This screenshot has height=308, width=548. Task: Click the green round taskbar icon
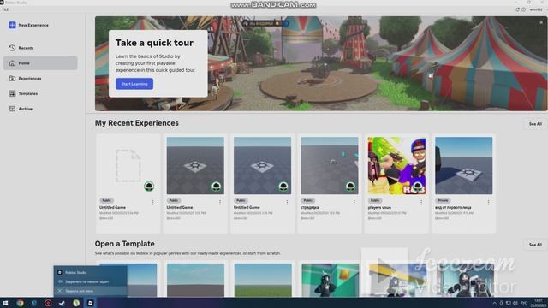click(x=76, y=303)
